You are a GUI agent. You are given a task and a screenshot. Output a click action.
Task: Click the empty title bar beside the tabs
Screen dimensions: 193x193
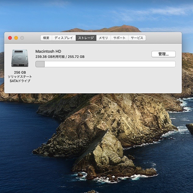click(164, 38)
